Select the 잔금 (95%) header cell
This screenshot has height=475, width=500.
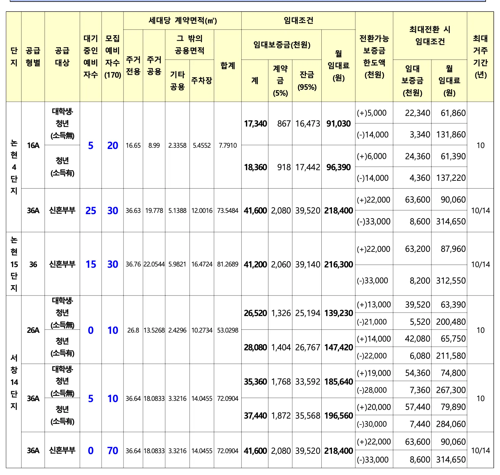pos(307,81)
